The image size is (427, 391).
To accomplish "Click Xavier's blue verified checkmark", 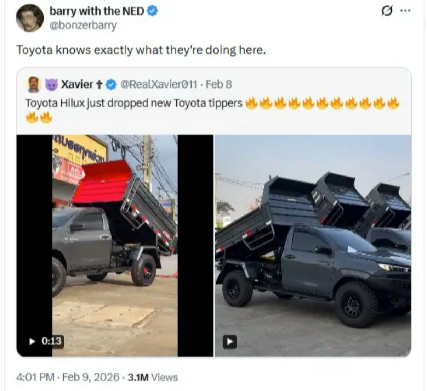I will tap(112, 84).
